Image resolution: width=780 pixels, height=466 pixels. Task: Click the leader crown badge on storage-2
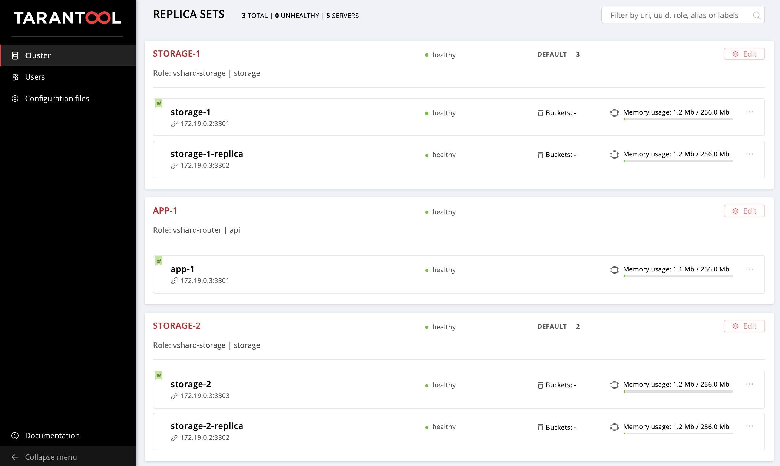tap(159, 375)
